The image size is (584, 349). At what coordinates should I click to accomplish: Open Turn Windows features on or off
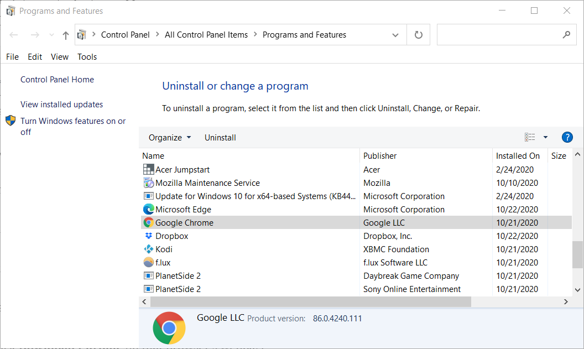click(73, 126)
